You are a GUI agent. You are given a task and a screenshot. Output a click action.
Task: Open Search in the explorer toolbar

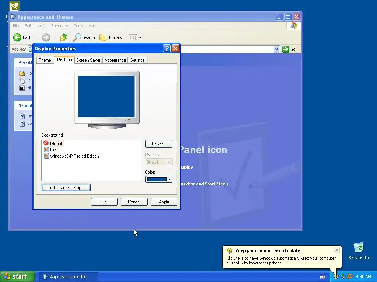84,37
